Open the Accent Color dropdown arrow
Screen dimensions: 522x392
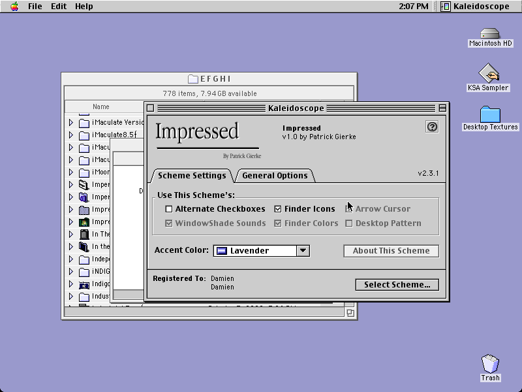[303, 251]
